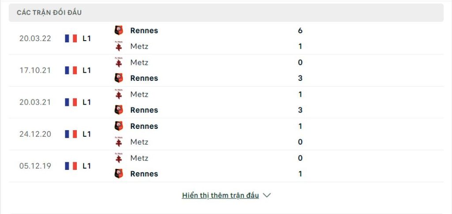Click Rennes crest in 17.10.21 match

119,78
